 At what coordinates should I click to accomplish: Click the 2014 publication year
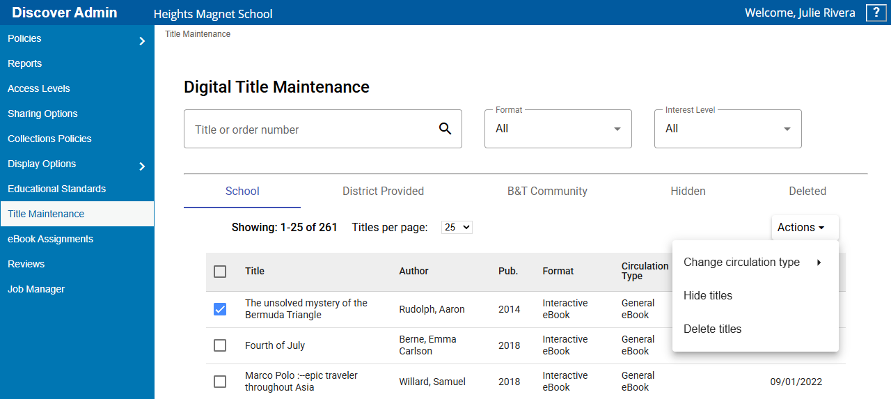(x=510, y=309)
